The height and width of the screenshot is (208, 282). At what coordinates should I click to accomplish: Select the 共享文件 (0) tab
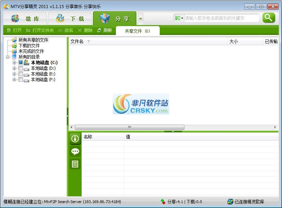(138, 31)
